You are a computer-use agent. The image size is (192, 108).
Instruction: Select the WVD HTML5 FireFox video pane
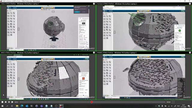(48, 77)
